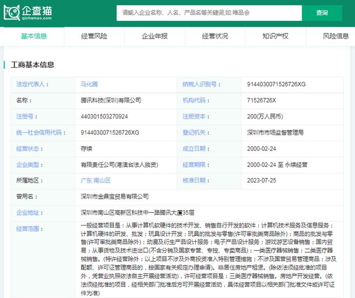Select taxpayer ID value next to 纳税人识别号
This screenshot has height=298, width=355.
(276, 84)
